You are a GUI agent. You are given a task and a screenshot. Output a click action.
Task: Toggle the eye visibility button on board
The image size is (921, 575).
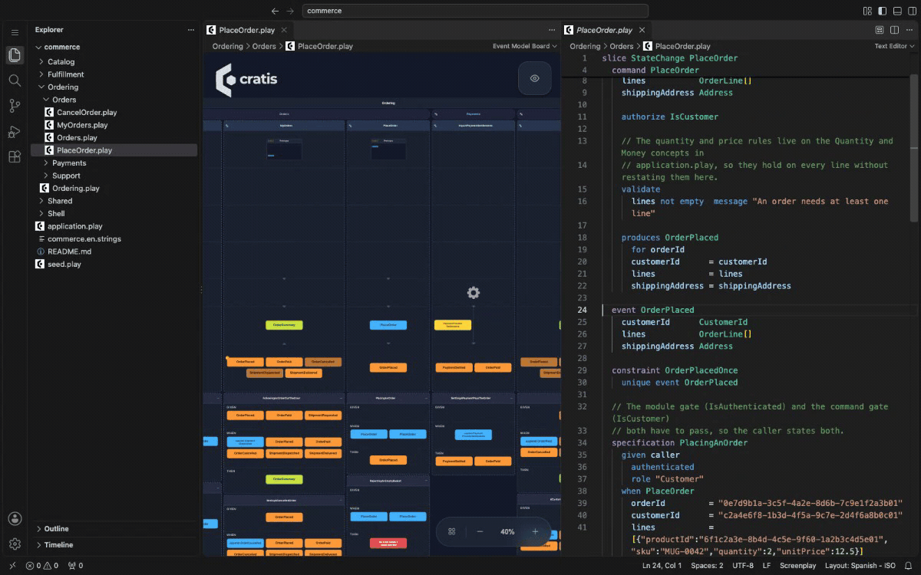tap(535, 78)
